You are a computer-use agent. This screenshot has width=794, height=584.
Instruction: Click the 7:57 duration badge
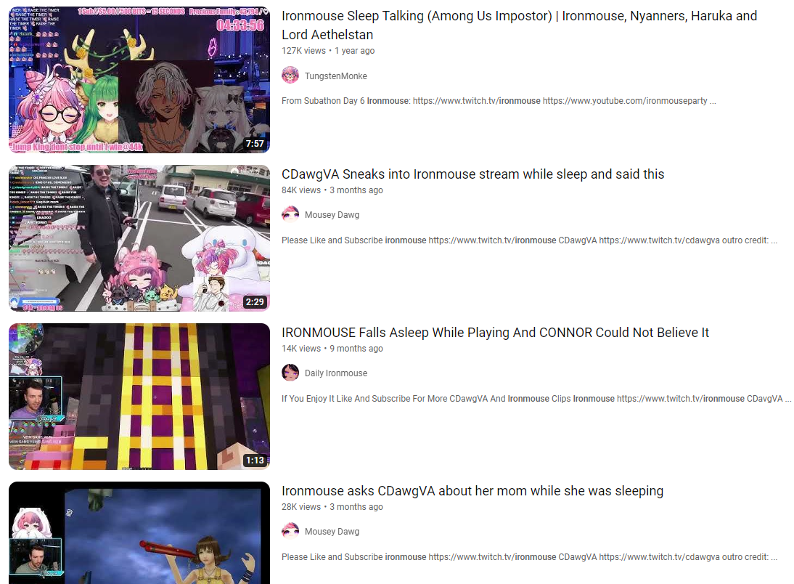(255, 144)
